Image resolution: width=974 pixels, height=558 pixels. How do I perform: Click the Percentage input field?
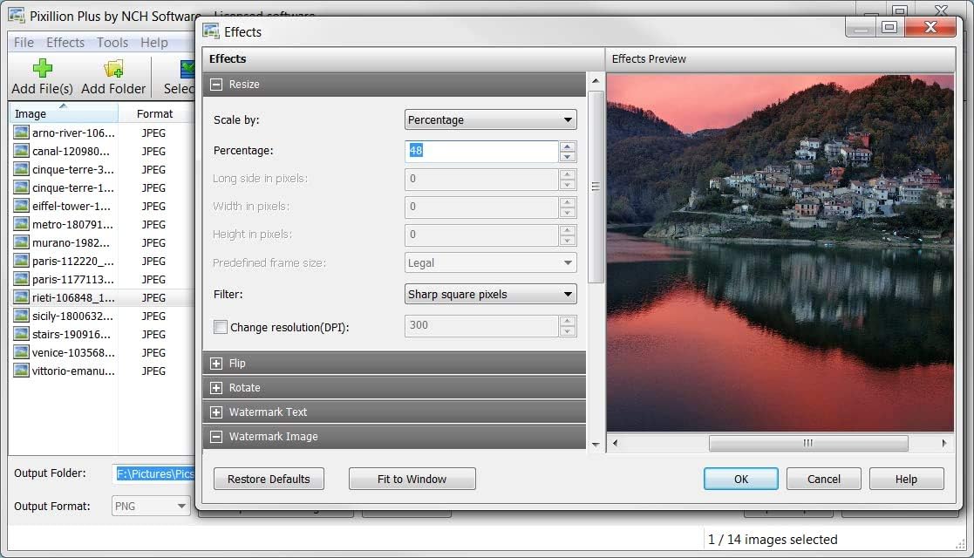(x=481, y=151)
